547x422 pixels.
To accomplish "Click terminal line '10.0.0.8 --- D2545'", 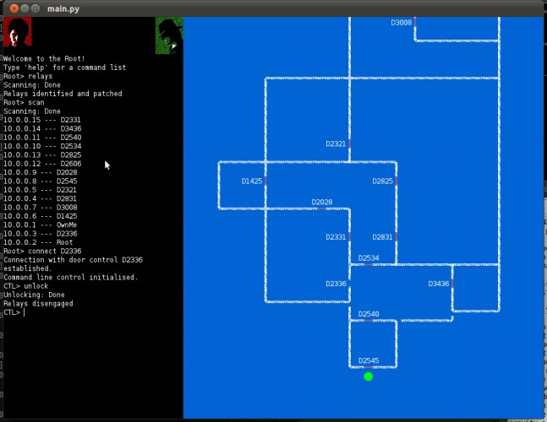I will click(41, 181).
